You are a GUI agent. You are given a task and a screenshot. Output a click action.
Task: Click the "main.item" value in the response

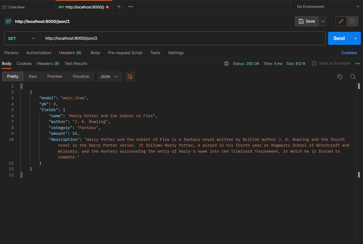pyautogui.click(x=74, y=98)
